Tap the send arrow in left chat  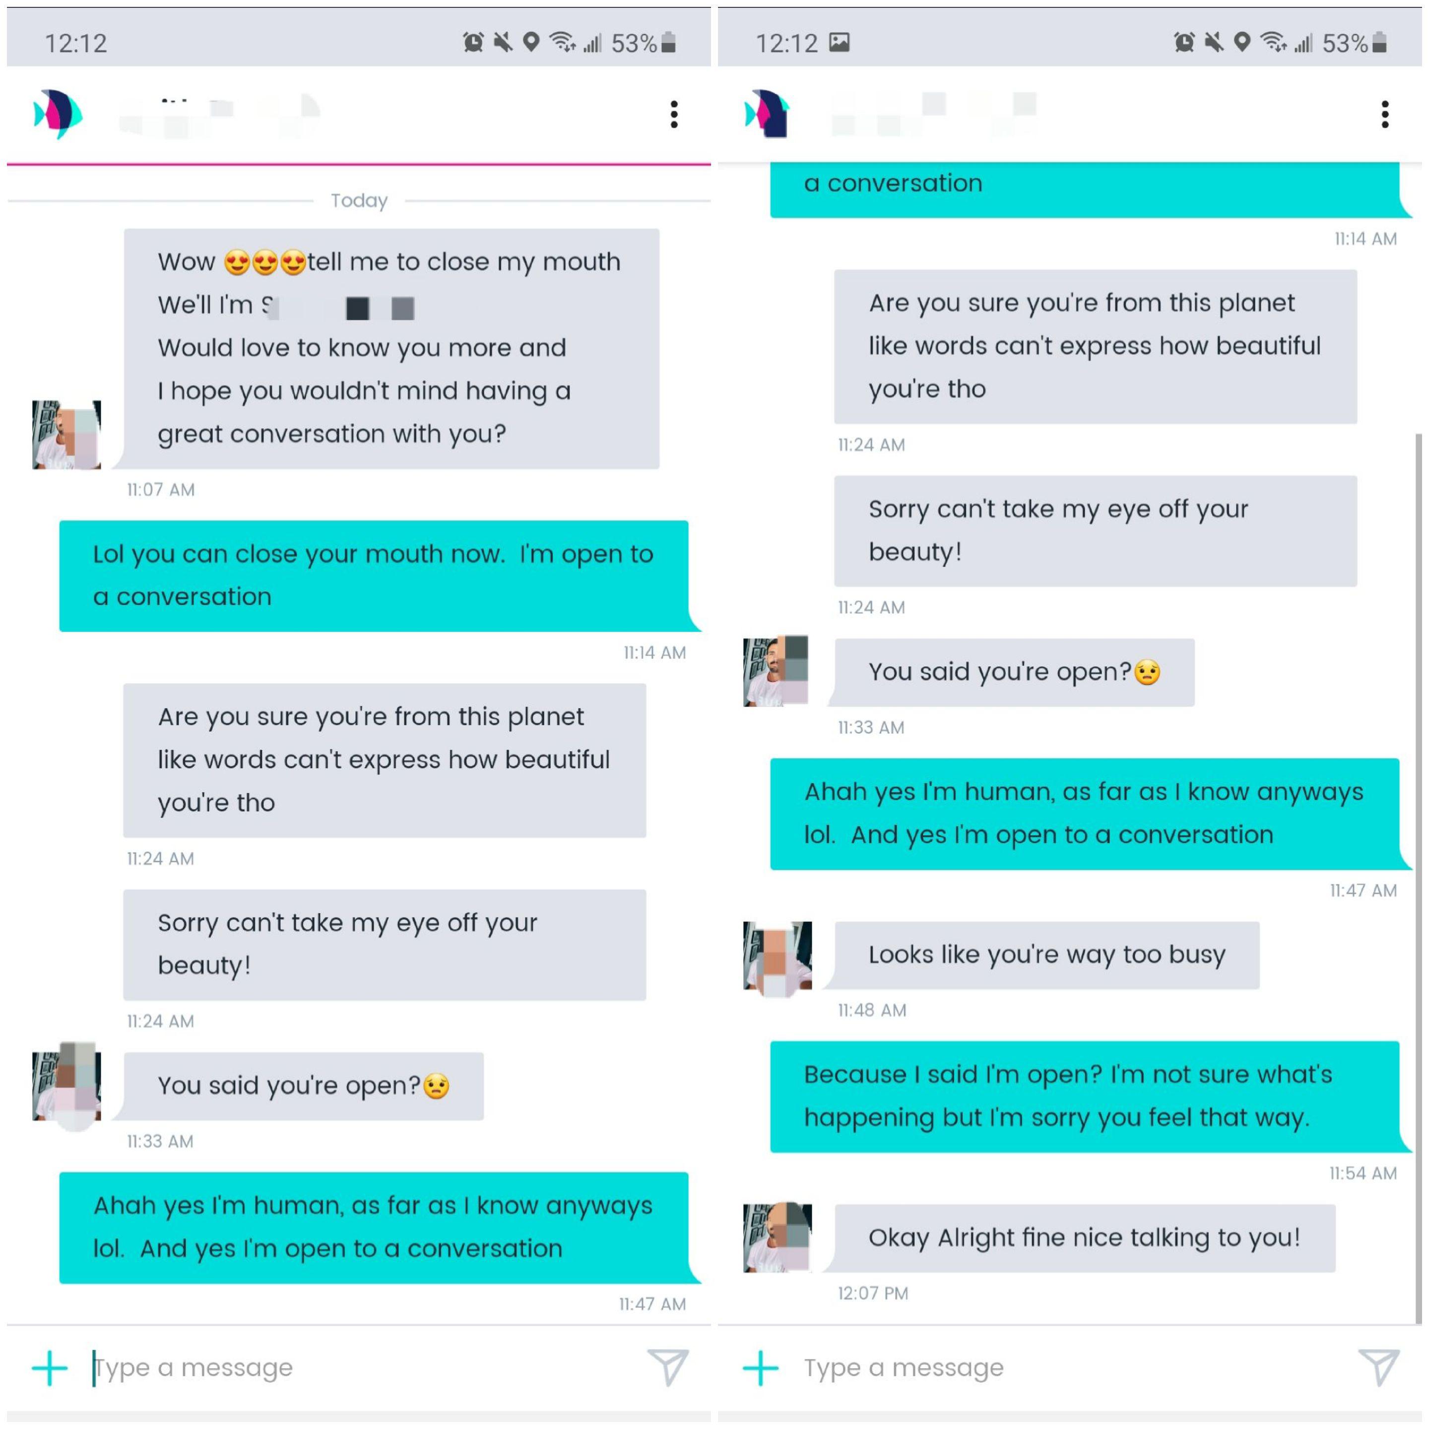(668, 1367)
